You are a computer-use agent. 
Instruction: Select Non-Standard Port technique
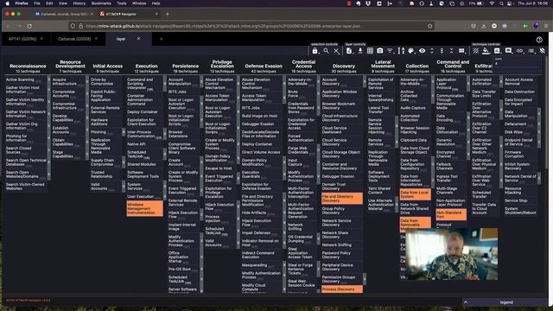point(451,215)
